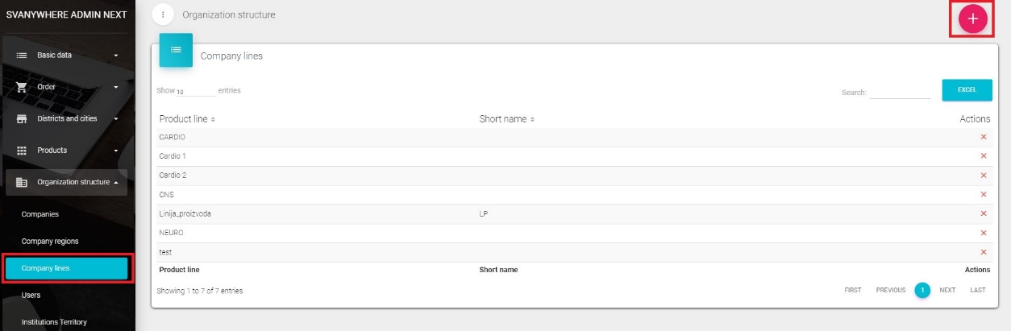Image resolution: width=1011 pixels, height=331 pixels.
Task: Click the teal Company lines list icon
Action: [x=176, y=50]
